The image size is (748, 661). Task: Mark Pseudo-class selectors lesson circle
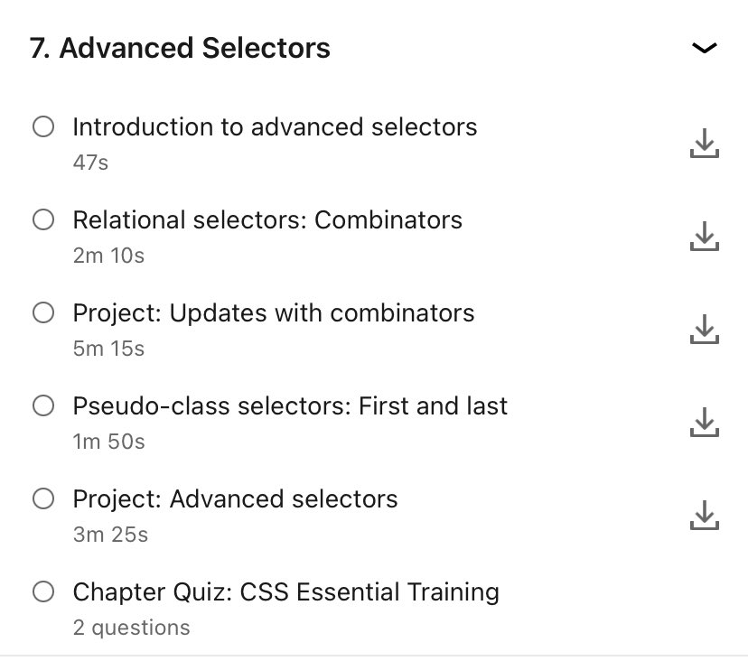tap(43, 405)
